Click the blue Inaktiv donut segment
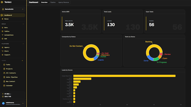The height and width of the screenshot is (107, 191). pos(96,58)
